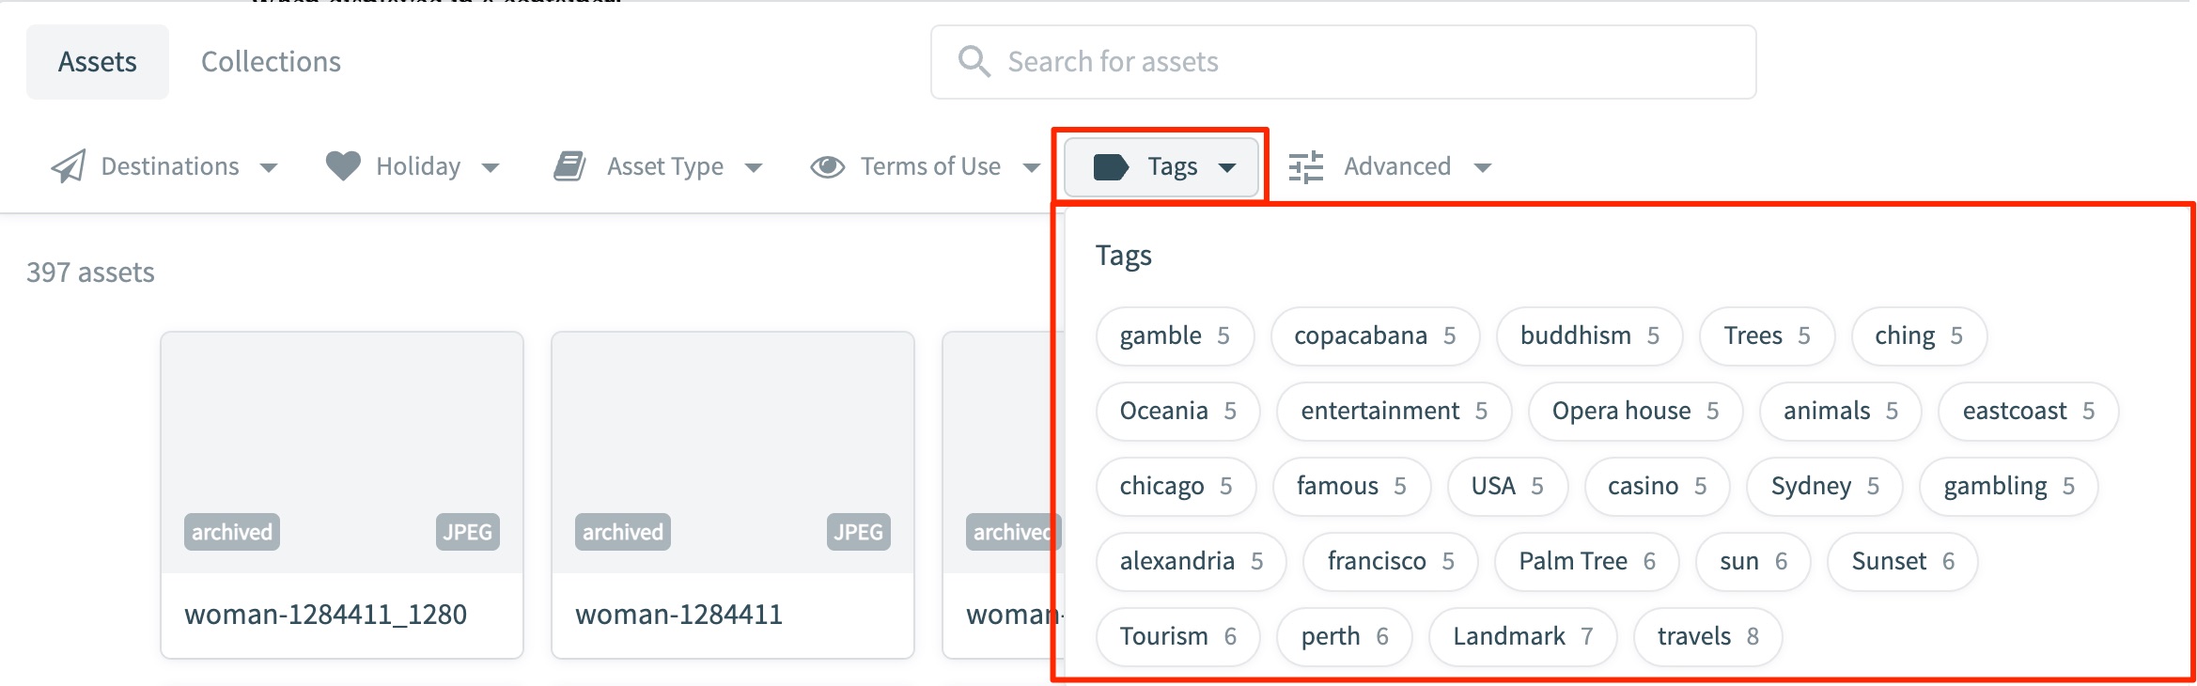Select the Assets tab
The width and height of the screenshot is (2197, 686).
coord(98,61)
